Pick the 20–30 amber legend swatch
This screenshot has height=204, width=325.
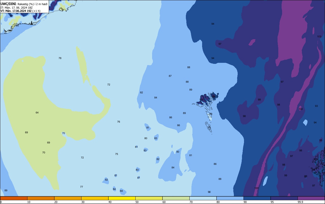(68, 198)
